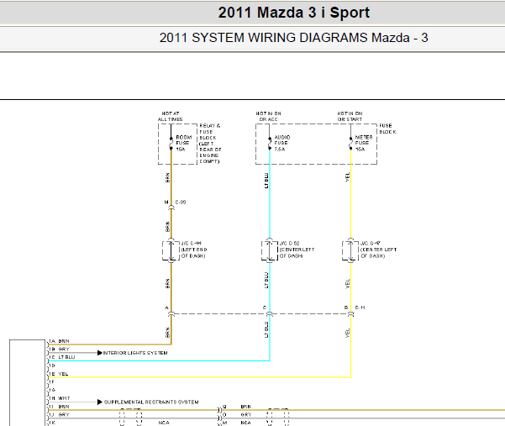Click the meter fuse symbol
The width and height of the screenshot is (505, 426).
click(350, 144)
